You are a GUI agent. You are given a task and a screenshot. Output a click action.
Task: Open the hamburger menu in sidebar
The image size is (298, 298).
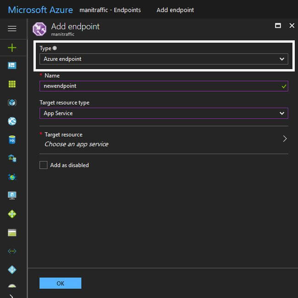pyautogui.click(x=12, y=28)
